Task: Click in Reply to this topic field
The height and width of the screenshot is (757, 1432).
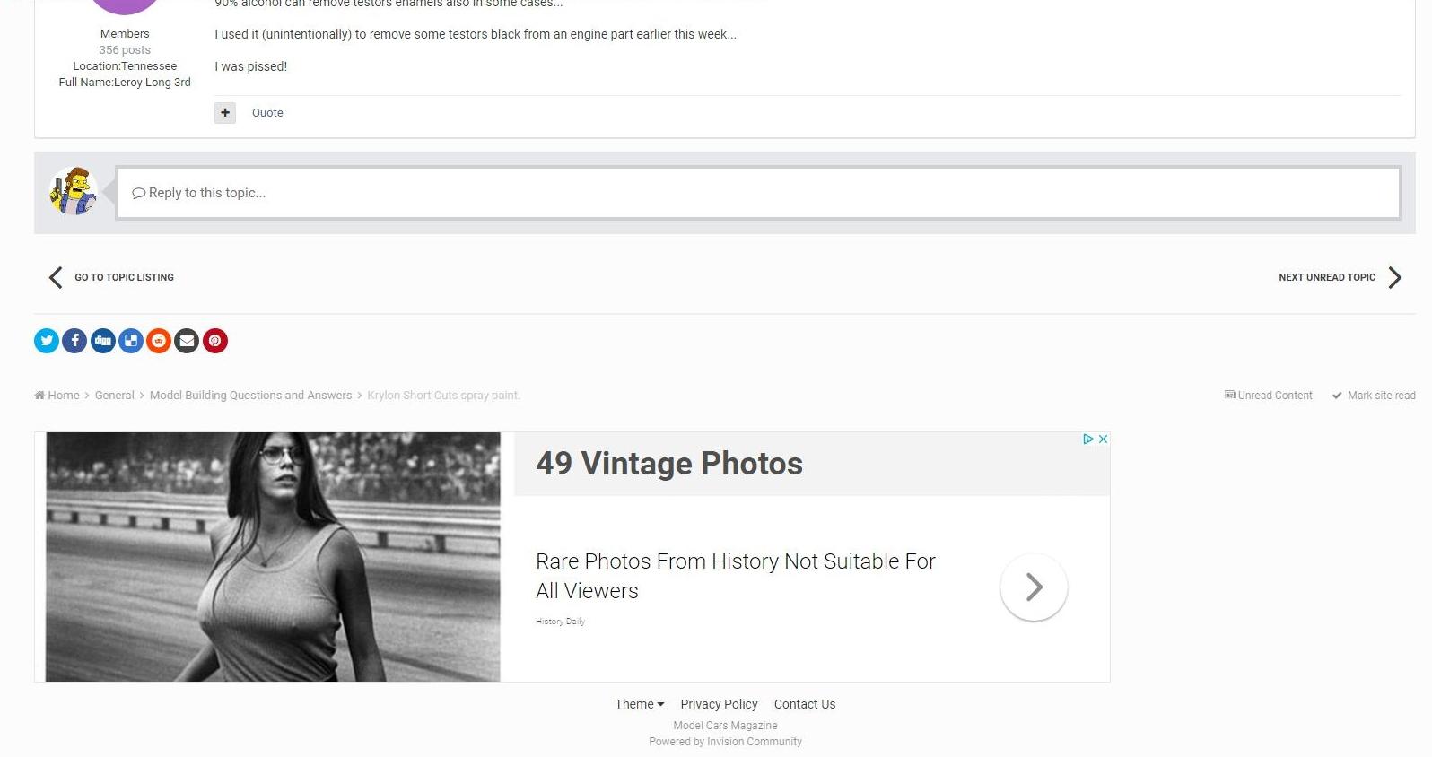Action: point(758,193)
